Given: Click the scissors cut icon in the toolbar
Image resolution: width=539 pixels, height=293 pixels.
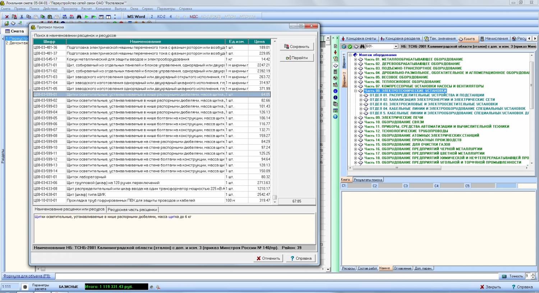Looking at the screenshot, I should click(x=22, y=16).
